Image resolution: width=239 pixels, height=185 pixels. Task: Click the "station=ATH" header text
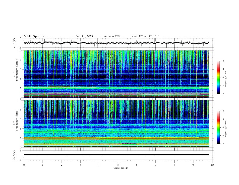112,36
